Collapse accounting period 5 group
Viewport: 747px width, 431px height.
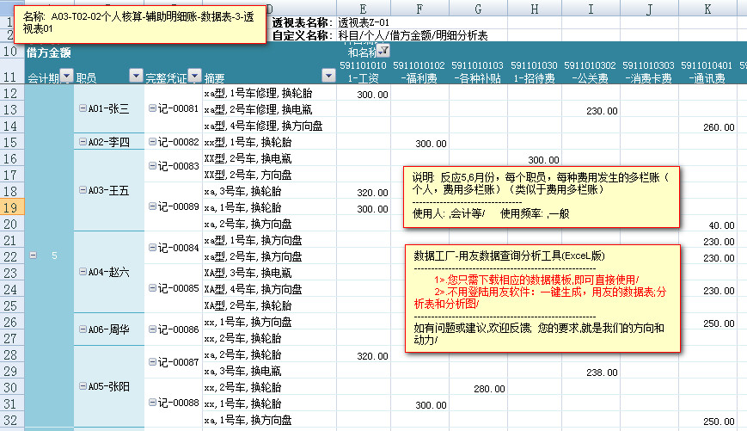tap(34, 256)
